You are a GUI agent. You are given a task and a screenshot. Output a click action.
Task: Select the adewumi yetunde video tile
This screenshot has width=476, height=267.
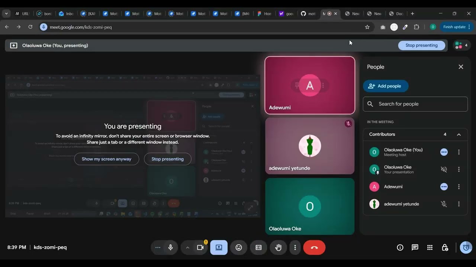[310, 146]
